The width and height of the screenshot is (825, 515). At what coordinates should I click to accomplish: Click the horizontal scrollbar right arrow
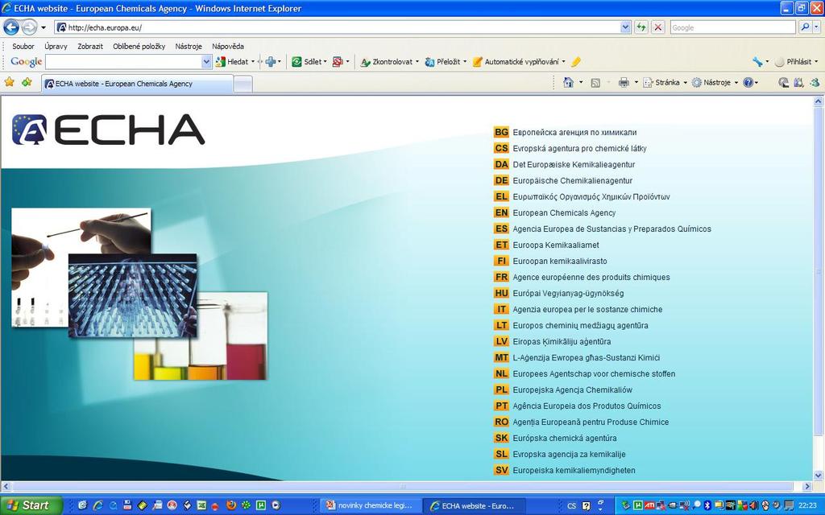(807, 487)
